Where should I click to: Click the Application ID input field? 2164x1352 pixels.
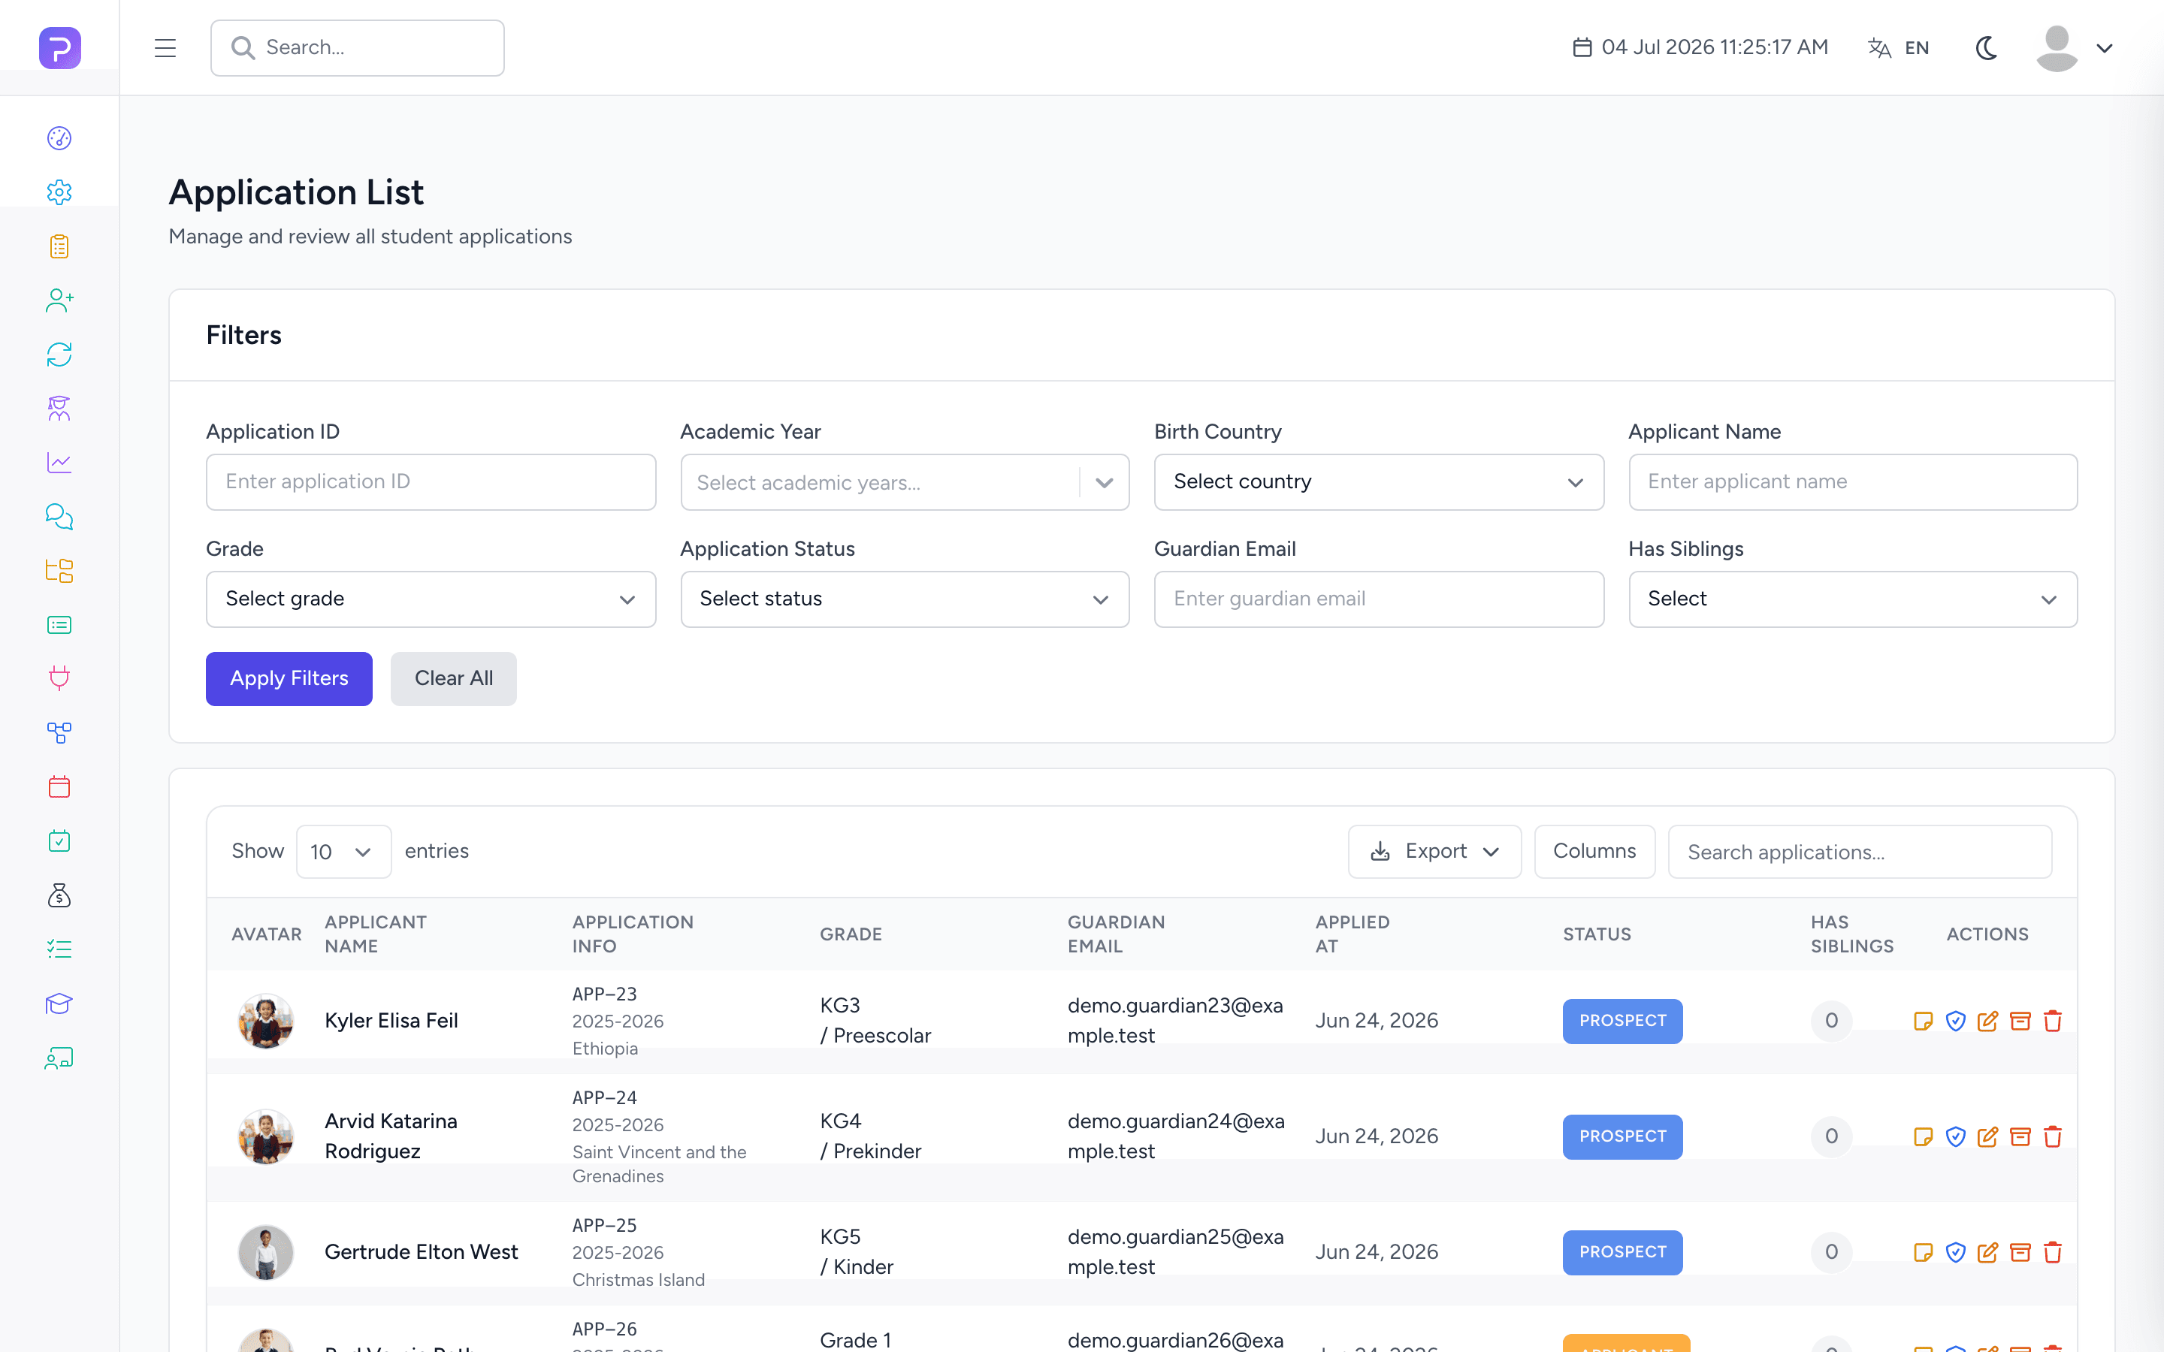(x=431, y=482)
